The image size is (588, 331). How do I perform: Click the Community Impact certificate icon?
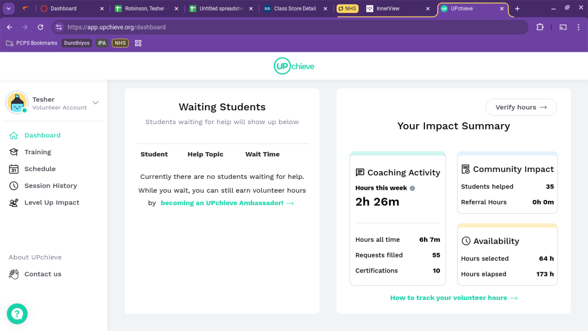point(465,169)
